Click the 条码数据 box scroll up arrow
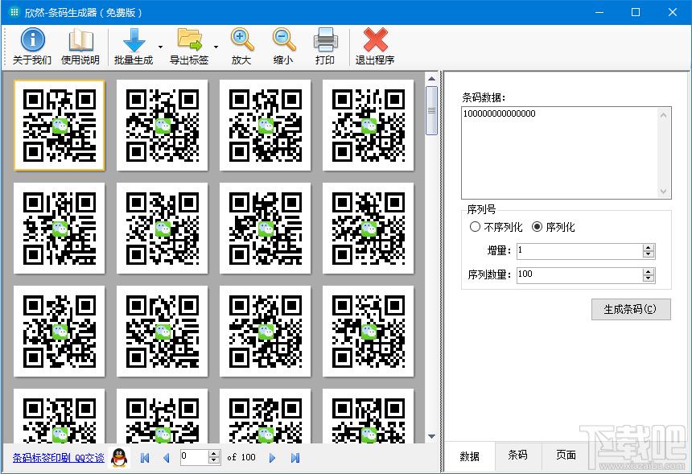Image resolution: width=692 pixels, height=474 pixels. [664, 115]
